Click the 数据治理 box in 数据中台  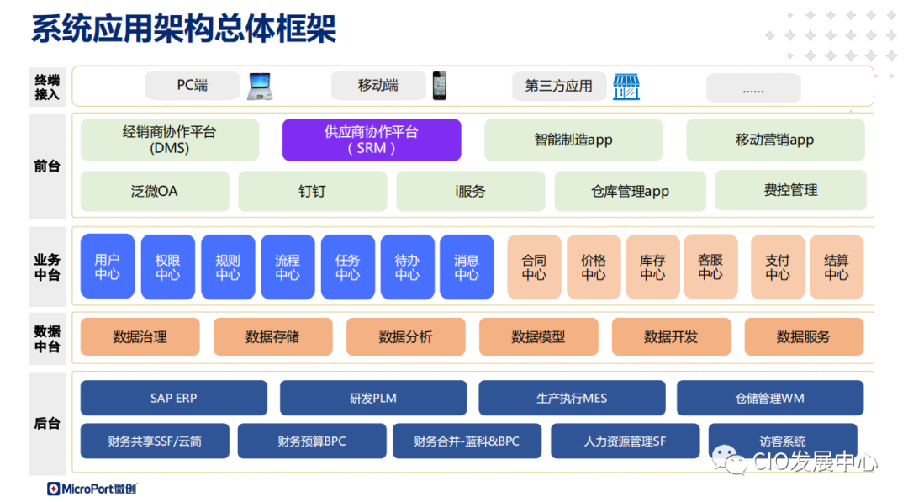click(x=140, y=336)
